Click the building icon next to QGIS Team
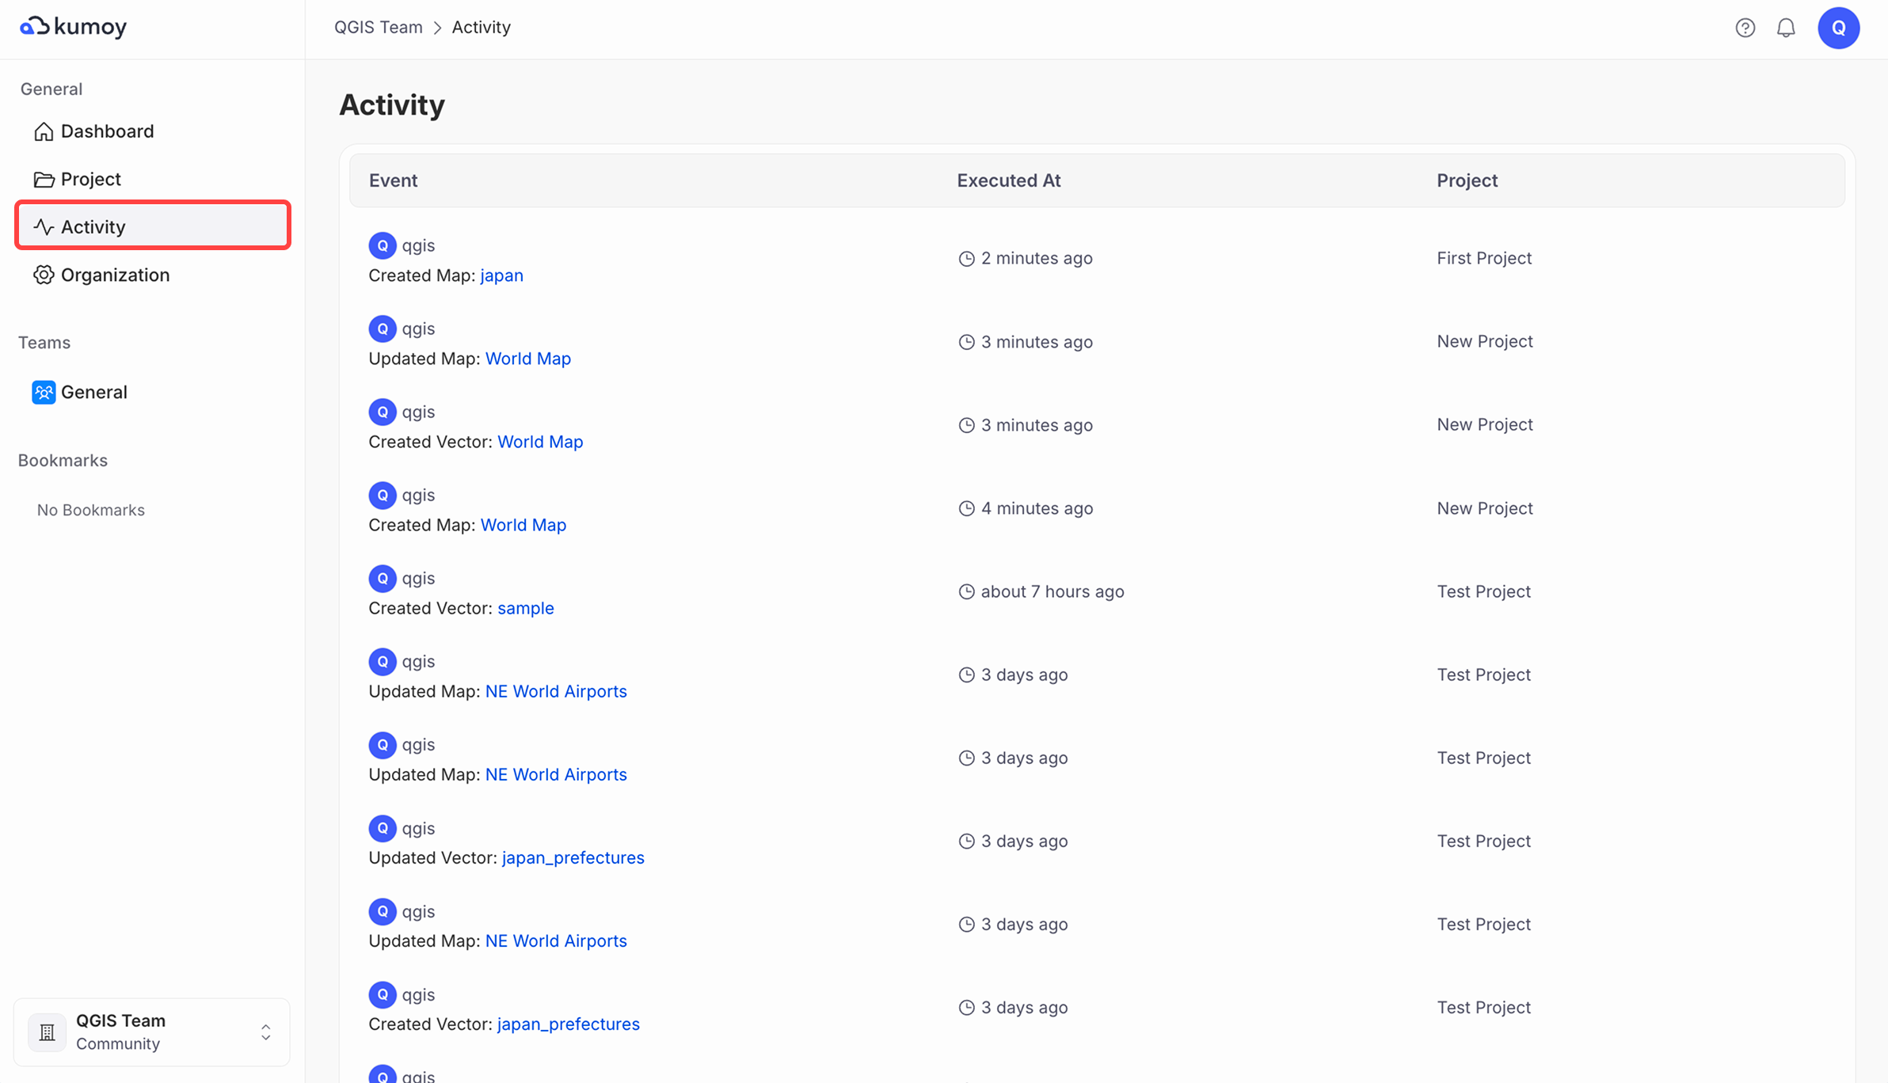Screen dimensions: 1888x1083 [47, 1032]
